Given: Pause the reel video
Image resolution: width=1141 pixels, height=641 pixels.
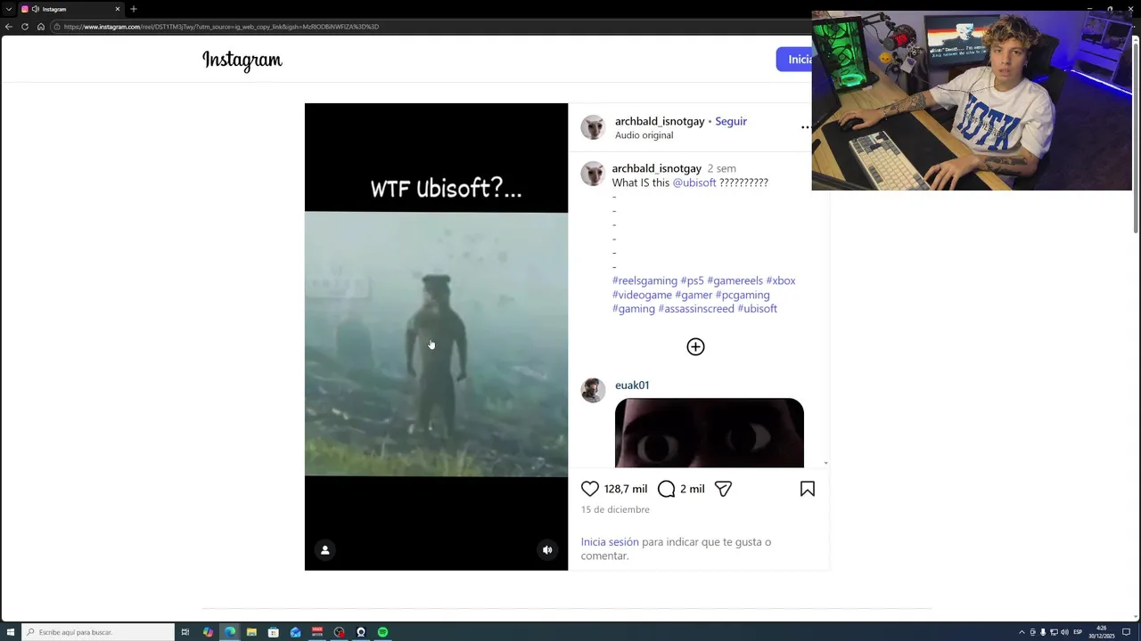Looking at the screenshot, I should coord(436,337).
